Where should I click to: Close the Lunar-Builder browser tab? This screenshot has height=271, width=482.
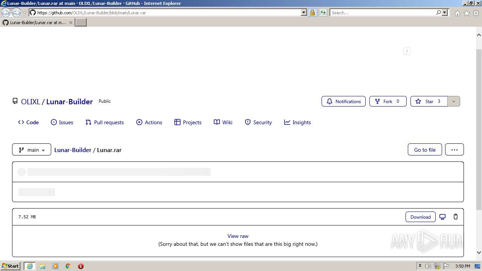click(70, 23)
